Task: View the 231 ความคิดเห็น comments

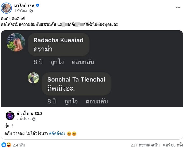Action: click(x=145, y=145)
